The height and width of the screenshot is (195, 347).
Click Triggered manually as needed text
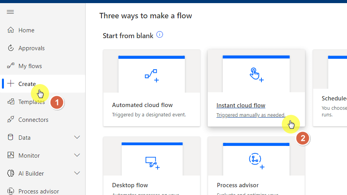pos(251,115)
